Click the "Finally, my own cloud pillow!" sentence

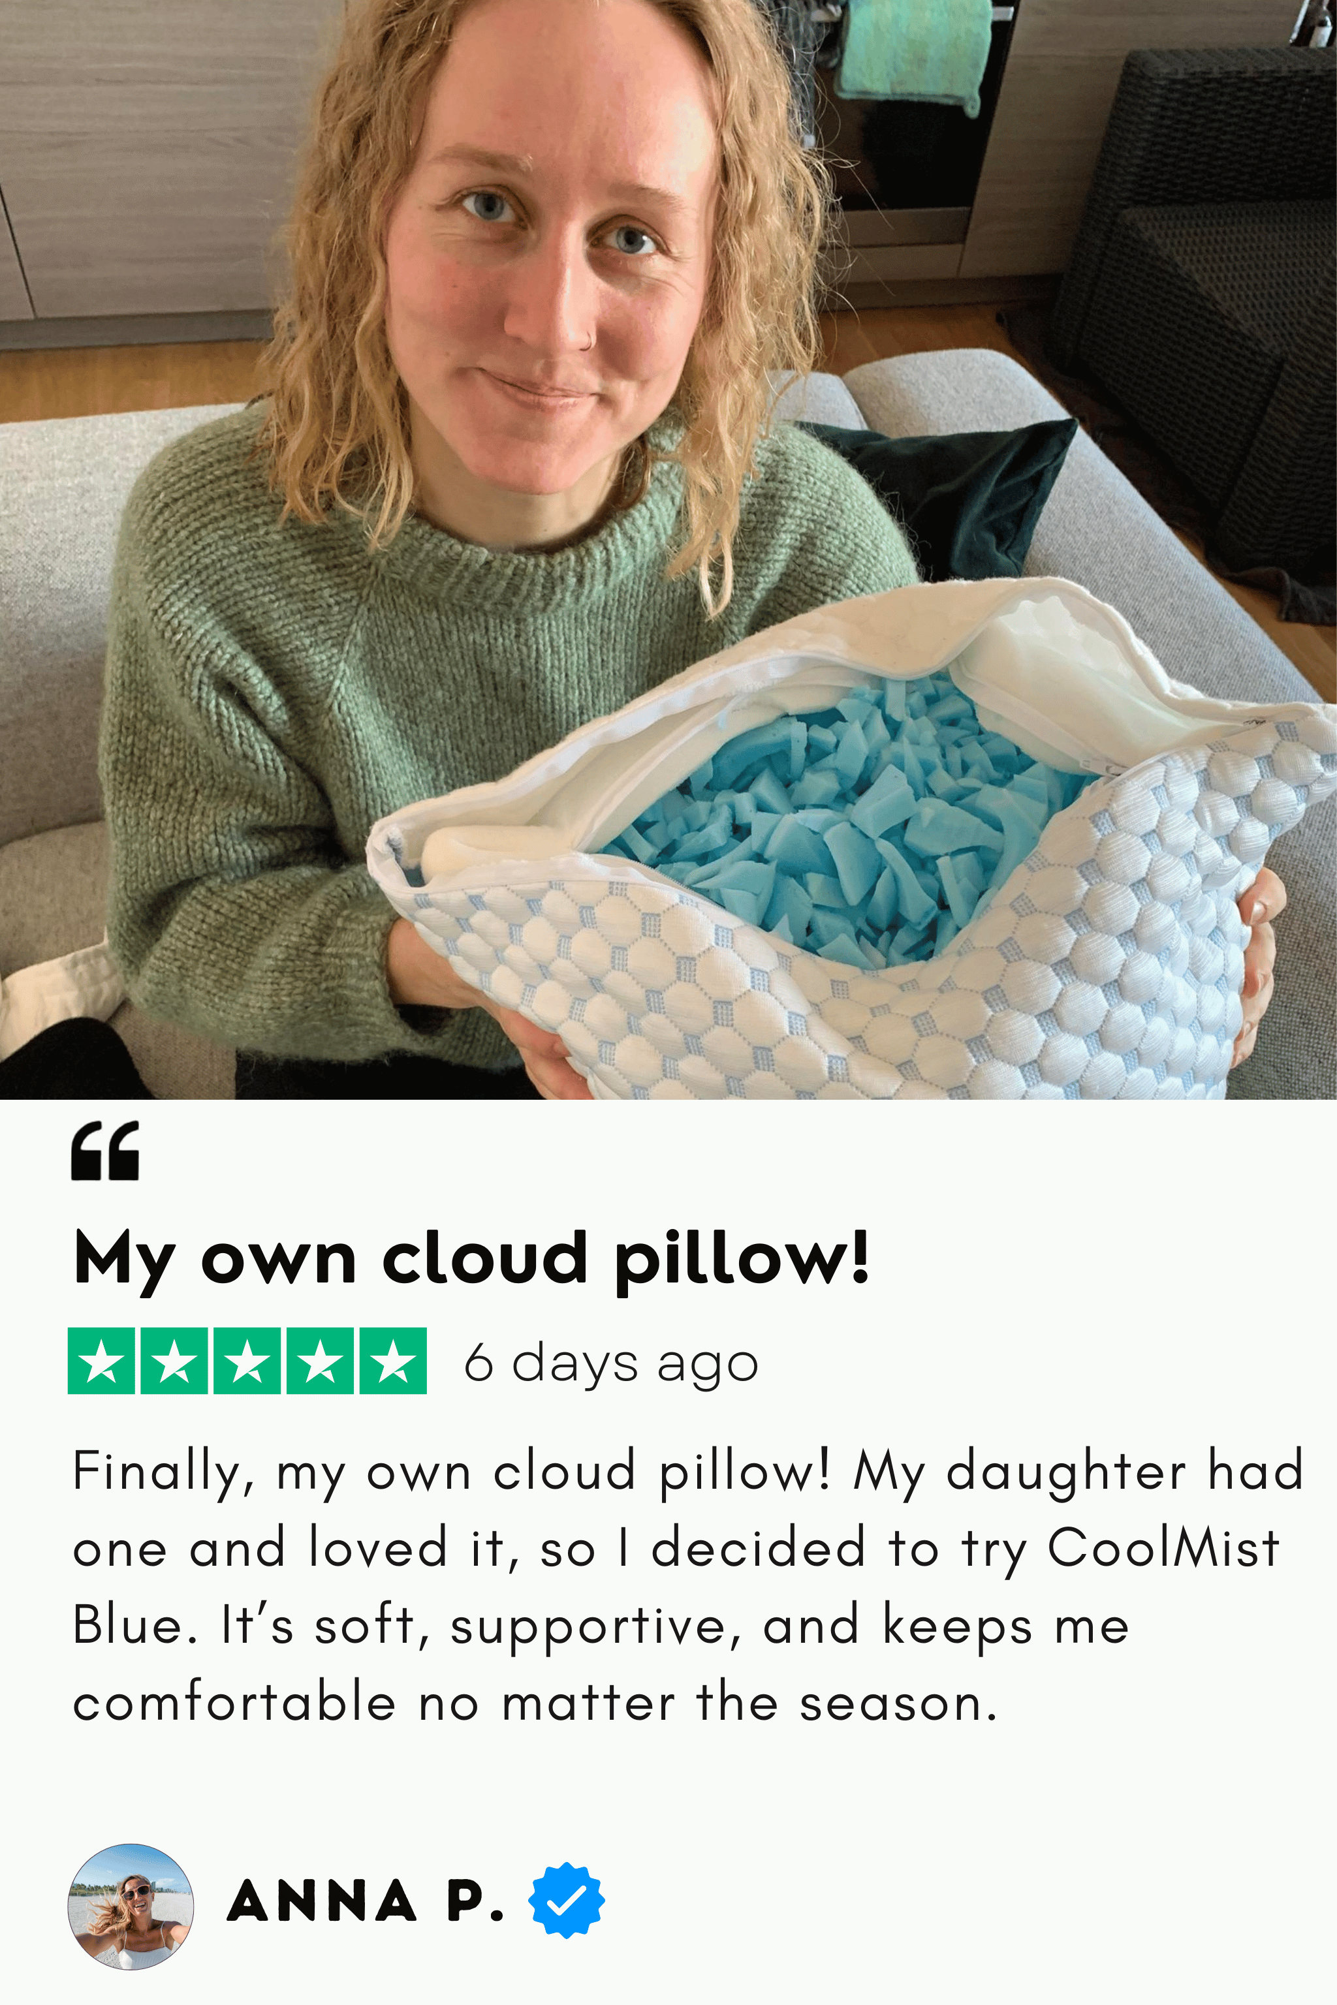click(451, 1472)
